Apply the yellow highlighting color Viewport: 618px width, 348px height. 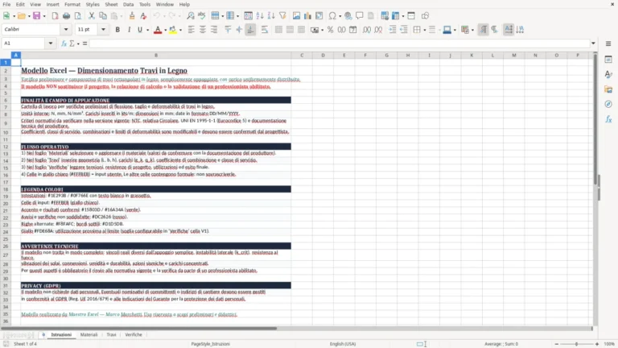pyautogui.click(x=173, y=30)
